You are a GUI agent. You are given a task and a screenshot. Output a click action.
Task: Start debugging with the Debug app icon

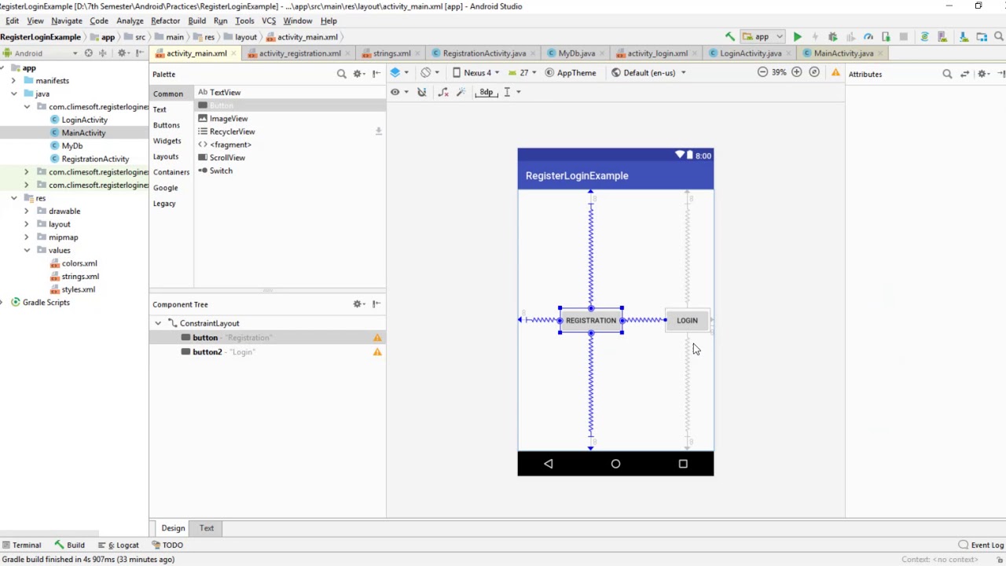point(832,37)
